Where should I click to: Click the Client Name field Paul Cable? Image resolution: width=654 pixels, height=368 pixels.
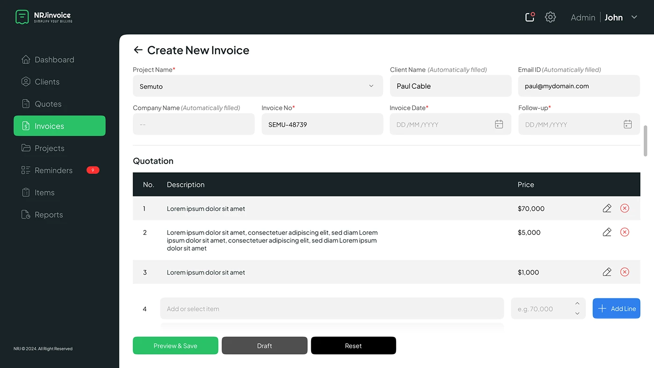[451, 86]
